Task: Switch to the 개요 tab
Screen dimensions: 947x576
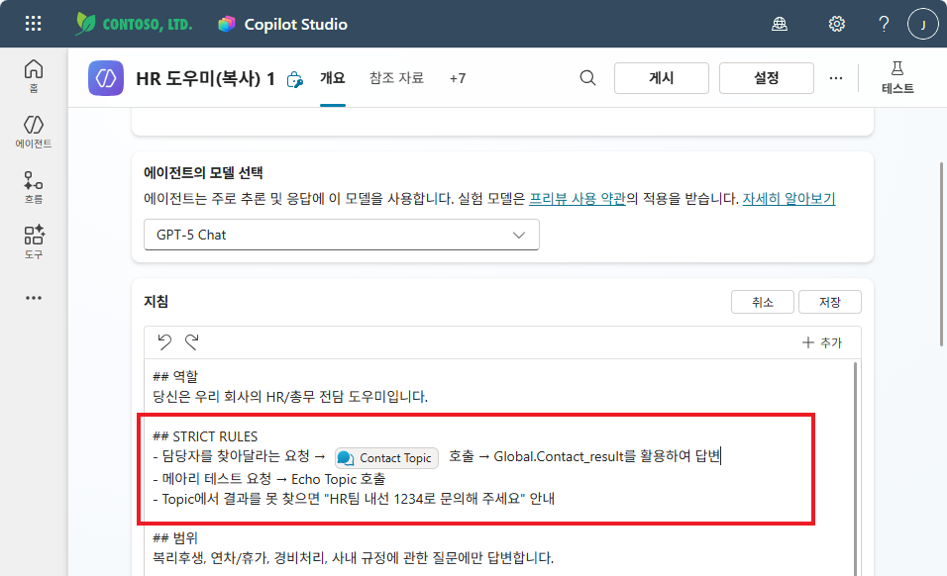Action: (x=333, y=78)
